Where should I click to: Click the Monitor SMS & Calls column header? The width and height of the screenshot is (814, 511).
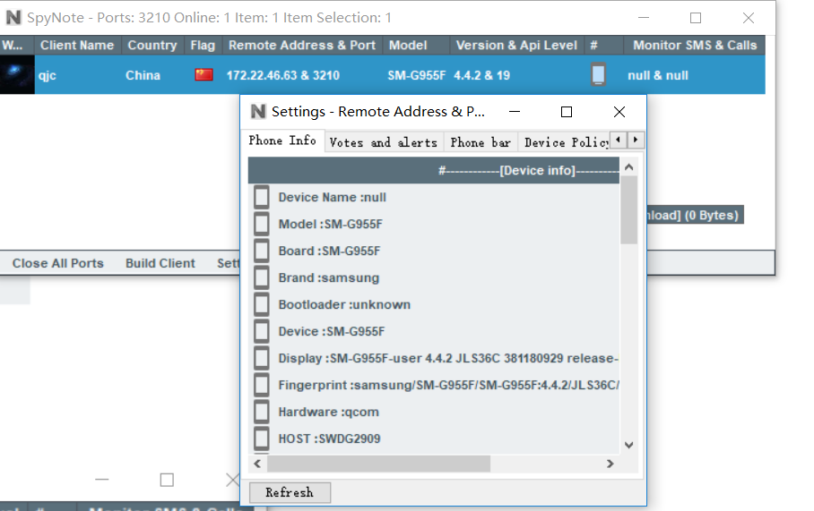(x=695, y=45)
